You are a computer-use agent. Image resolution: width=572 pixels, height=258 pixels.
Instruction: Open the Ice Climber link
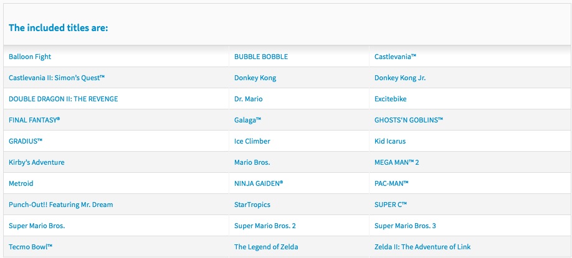coord(252,141)
